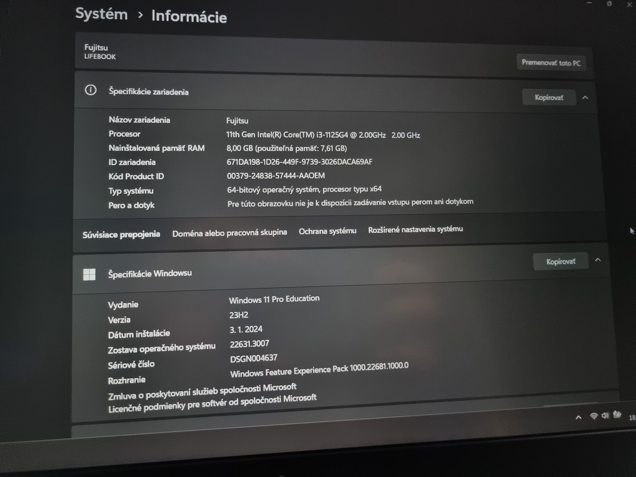Click Premenovať toto PC button
Viewport: 636px width, 477px height.
click(x=551, y=63)
